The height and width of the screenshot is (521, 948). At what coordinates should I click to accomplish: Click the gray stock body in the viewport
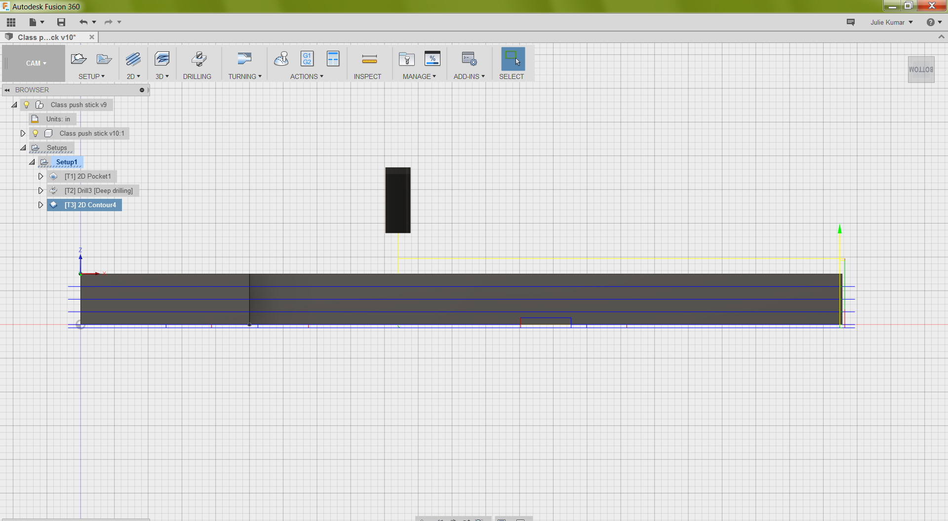coord(461,299)
